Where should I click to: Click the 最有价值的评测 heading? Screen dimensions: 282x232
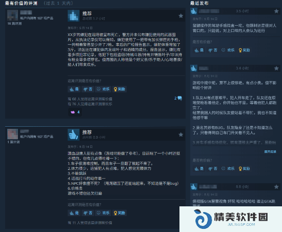[x=21, y=3]
